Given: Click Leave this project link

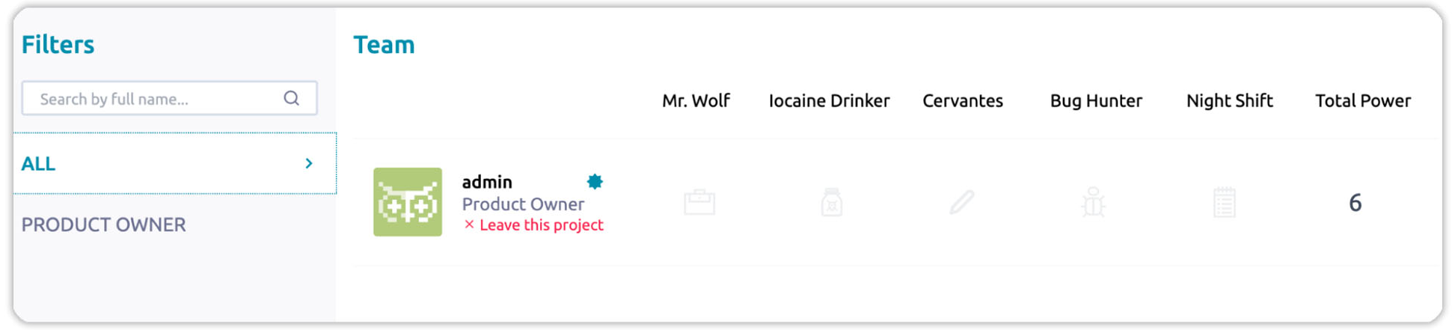Looking at the screenshot, I should (x=541, y=225).
